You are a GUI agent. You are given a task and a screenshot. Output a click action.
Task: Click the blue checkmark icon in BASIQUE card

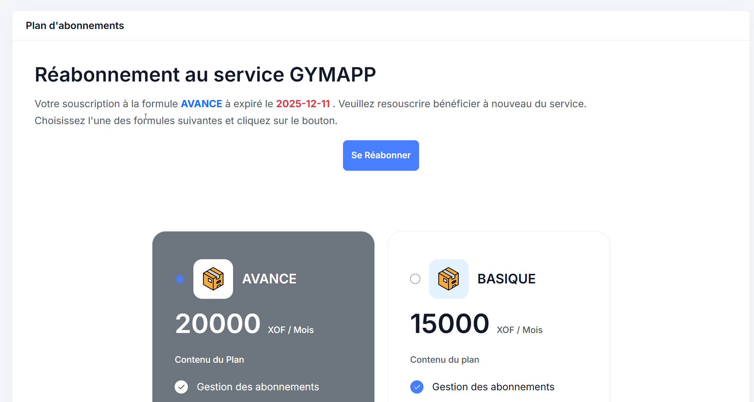[417, 387]
